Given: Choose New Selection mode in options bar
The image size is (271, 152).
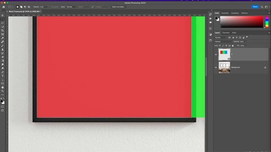Looking at the screenshot, I should (x=17, y=7).
